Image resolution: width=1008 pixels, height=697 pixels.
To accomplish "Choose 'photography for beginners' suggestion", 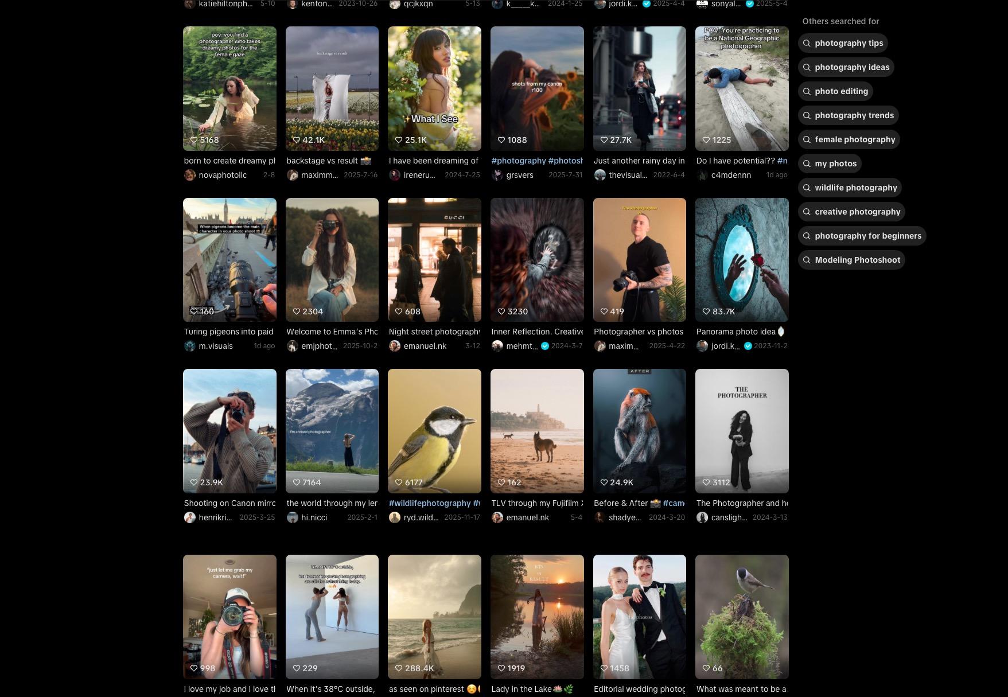I will 862,236.
